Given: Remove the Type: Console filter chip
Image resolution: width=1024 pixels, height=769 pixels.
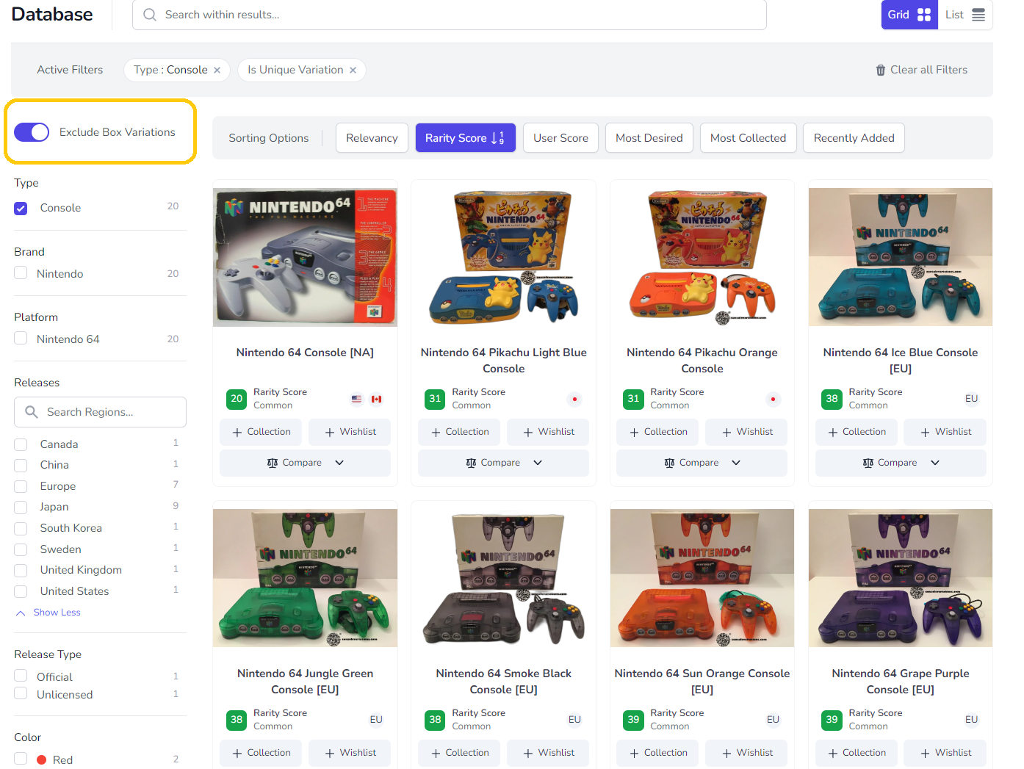Looking at the screenshot, I should coord(217,71).
